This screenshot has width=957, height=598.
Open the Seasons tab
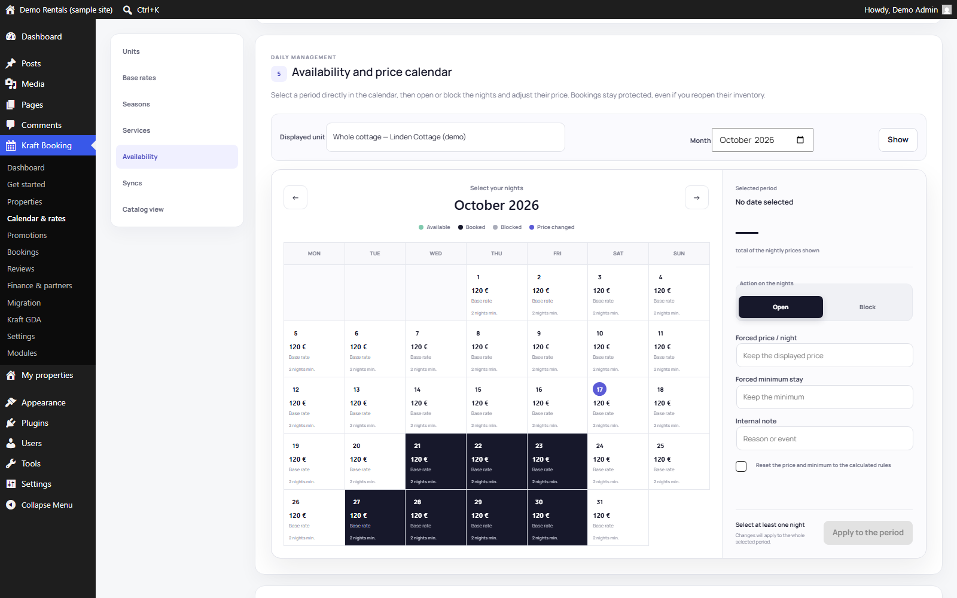177,104
